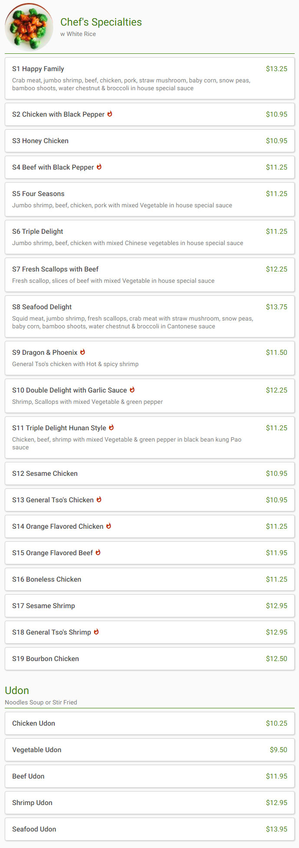Click the flame icon by Double Delight with Garlic Sauce

(132, 390)
